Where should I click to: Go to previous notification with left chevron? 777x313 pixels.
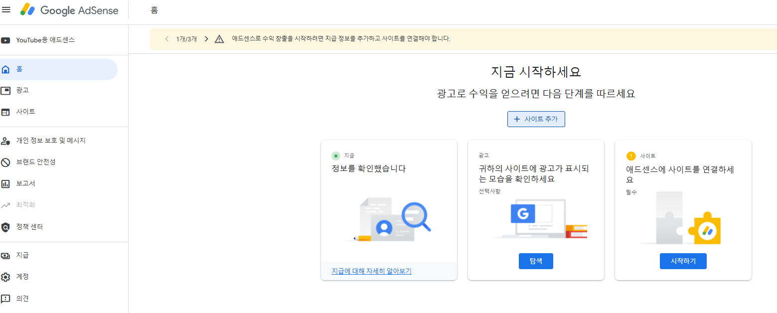[166, 39]
